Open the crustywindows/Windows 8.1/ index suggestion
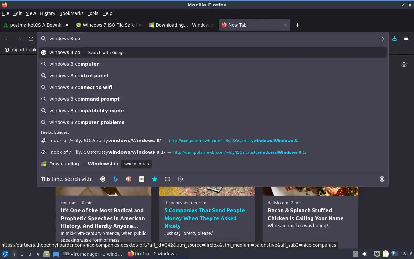The height and width of the screenshot is (259, 414). [213, 152]
